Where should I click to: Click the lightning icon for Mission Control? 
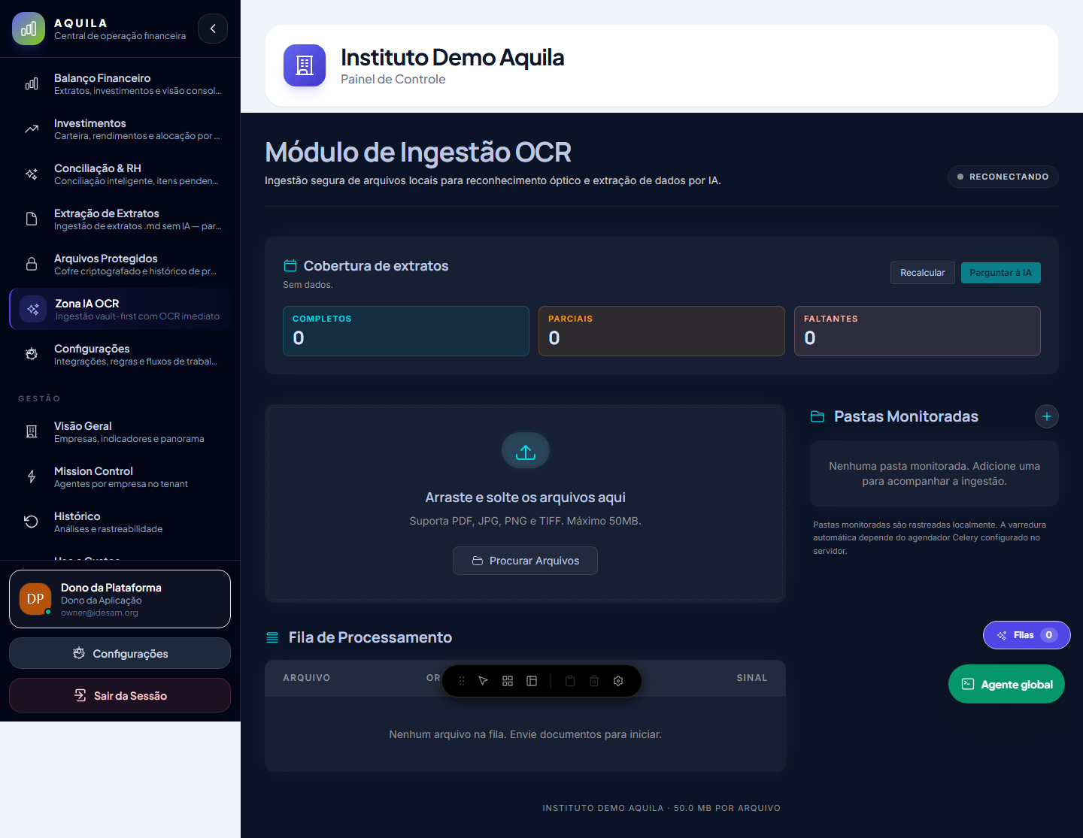[32, 476]
